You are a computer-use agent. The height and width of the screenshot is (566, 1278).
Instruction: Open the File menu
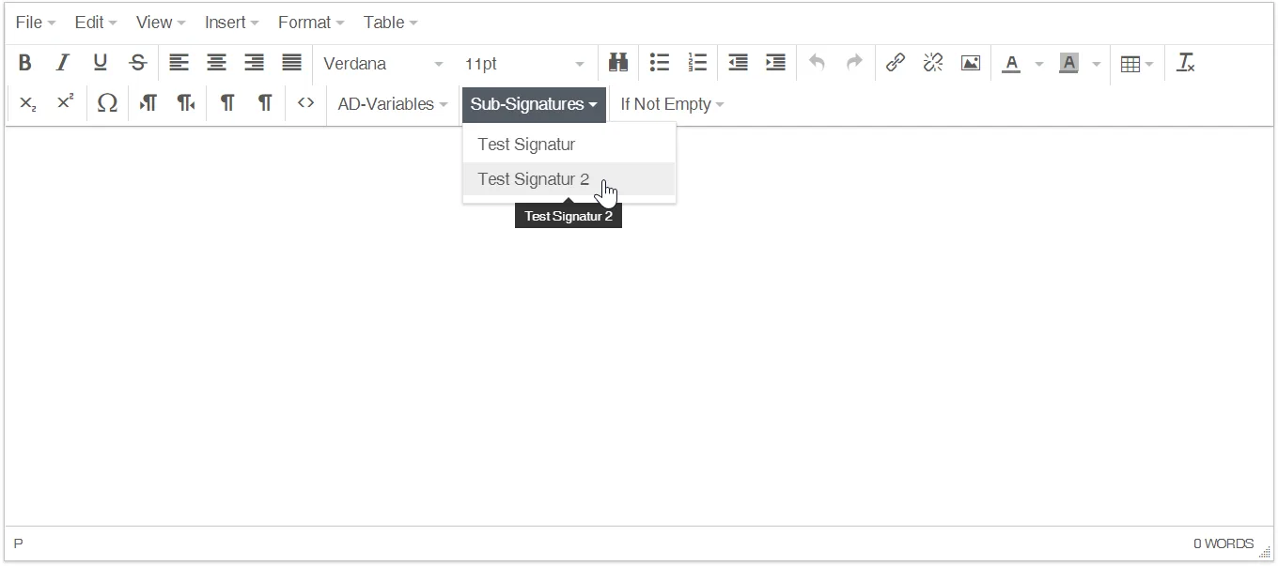(x=36, y=23)
